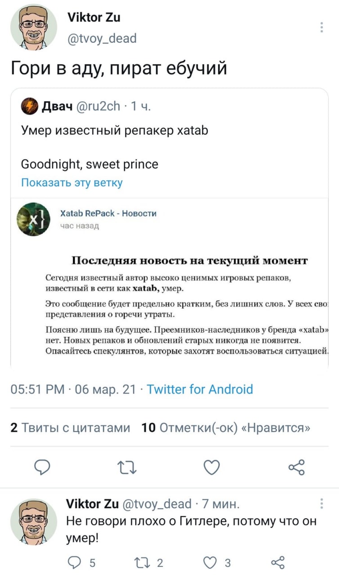Retweet the main tweet
Viewport: 339px width, 575px height.
126,468
